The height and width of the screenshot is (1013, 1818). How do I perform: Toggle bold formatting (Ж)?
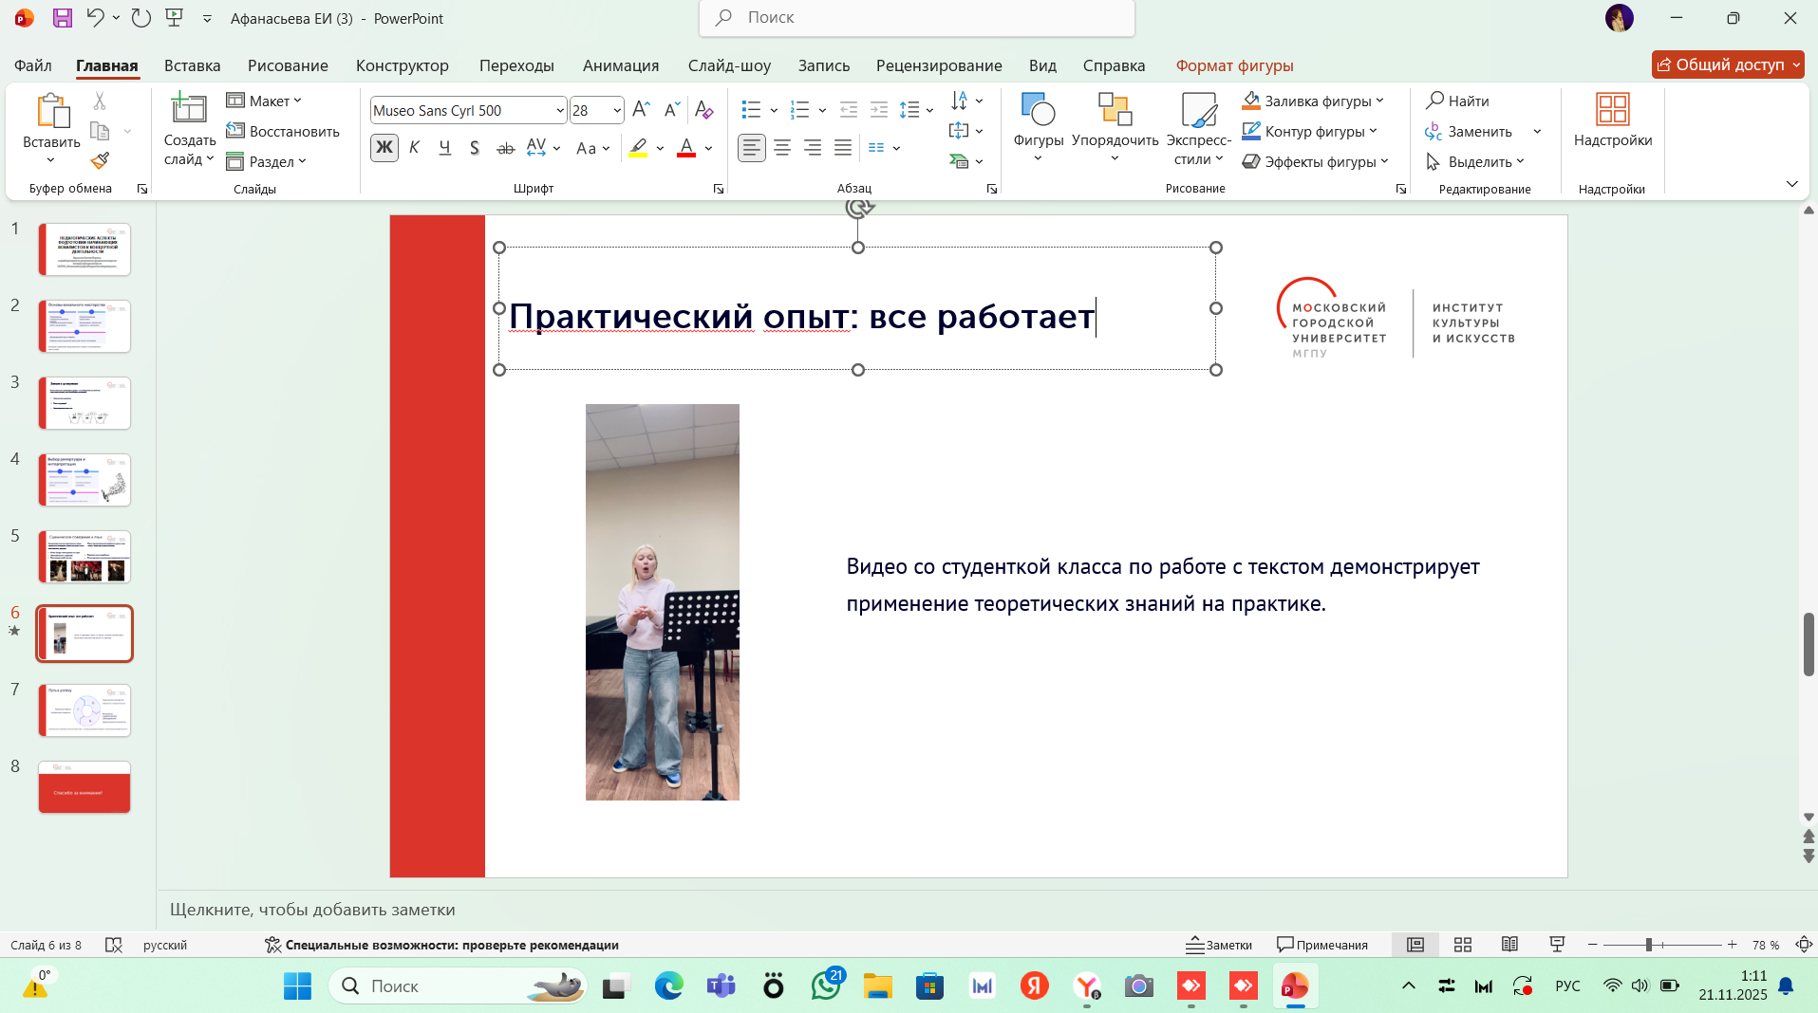point(384,148)
